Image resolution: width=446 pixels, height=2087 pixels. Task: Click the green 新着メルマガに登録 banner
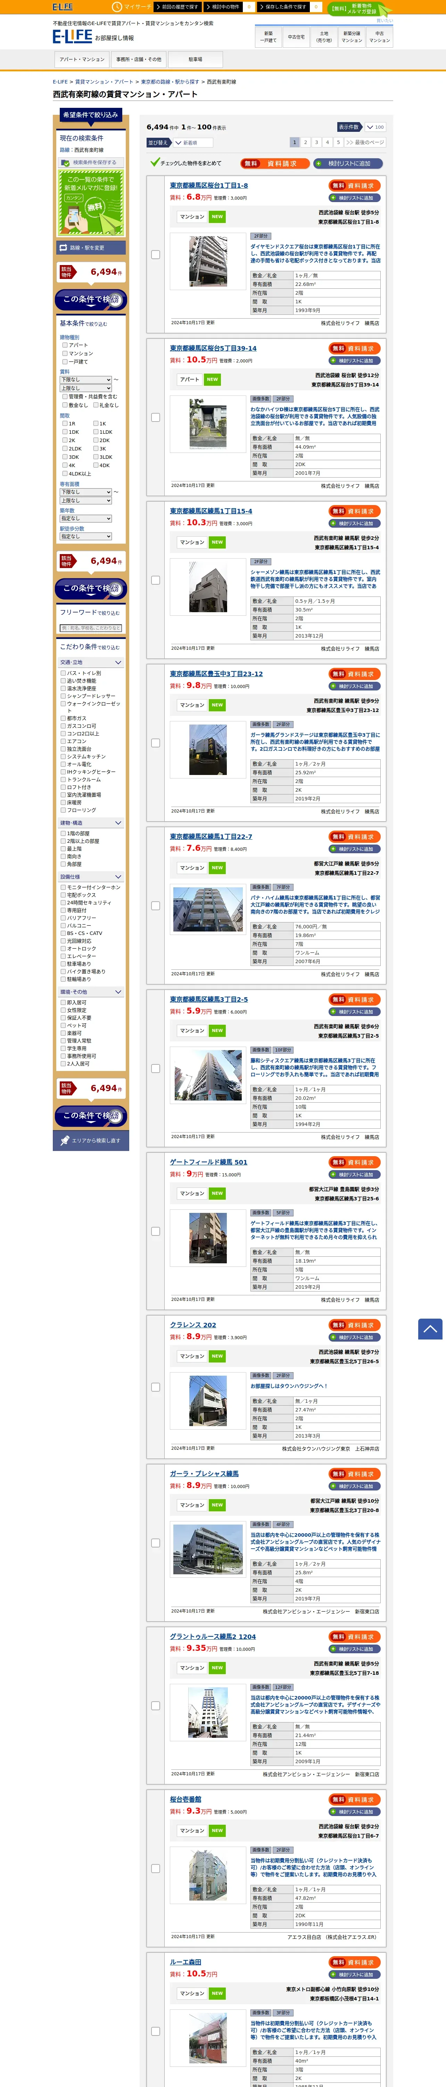pos(91,202)
